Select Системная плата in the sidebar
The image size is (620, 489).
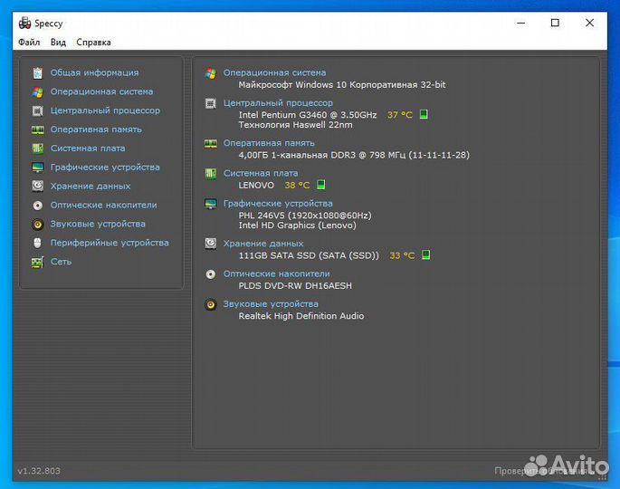pos(88,149)
